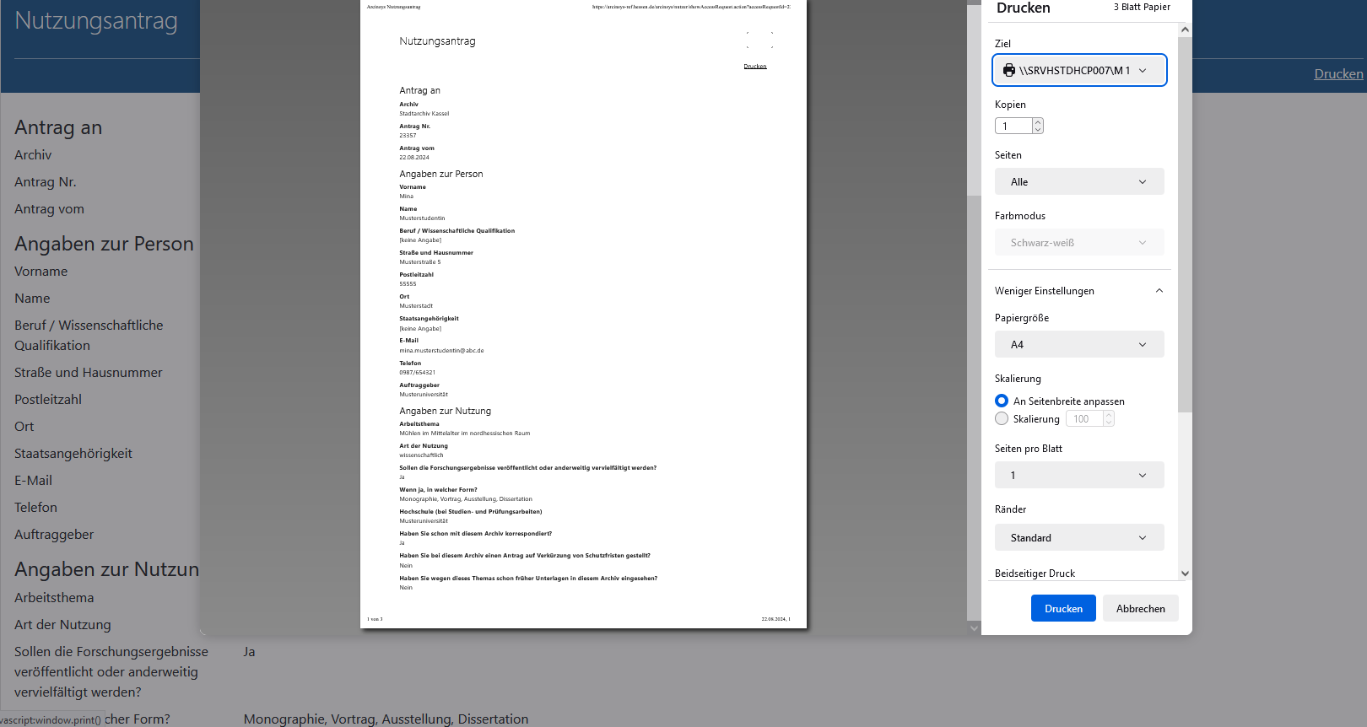Open the Farbmodus dropdown Schwarz-weiß
The height and width of the screenshot is (727, 1367).
[x=1079, y=242]
